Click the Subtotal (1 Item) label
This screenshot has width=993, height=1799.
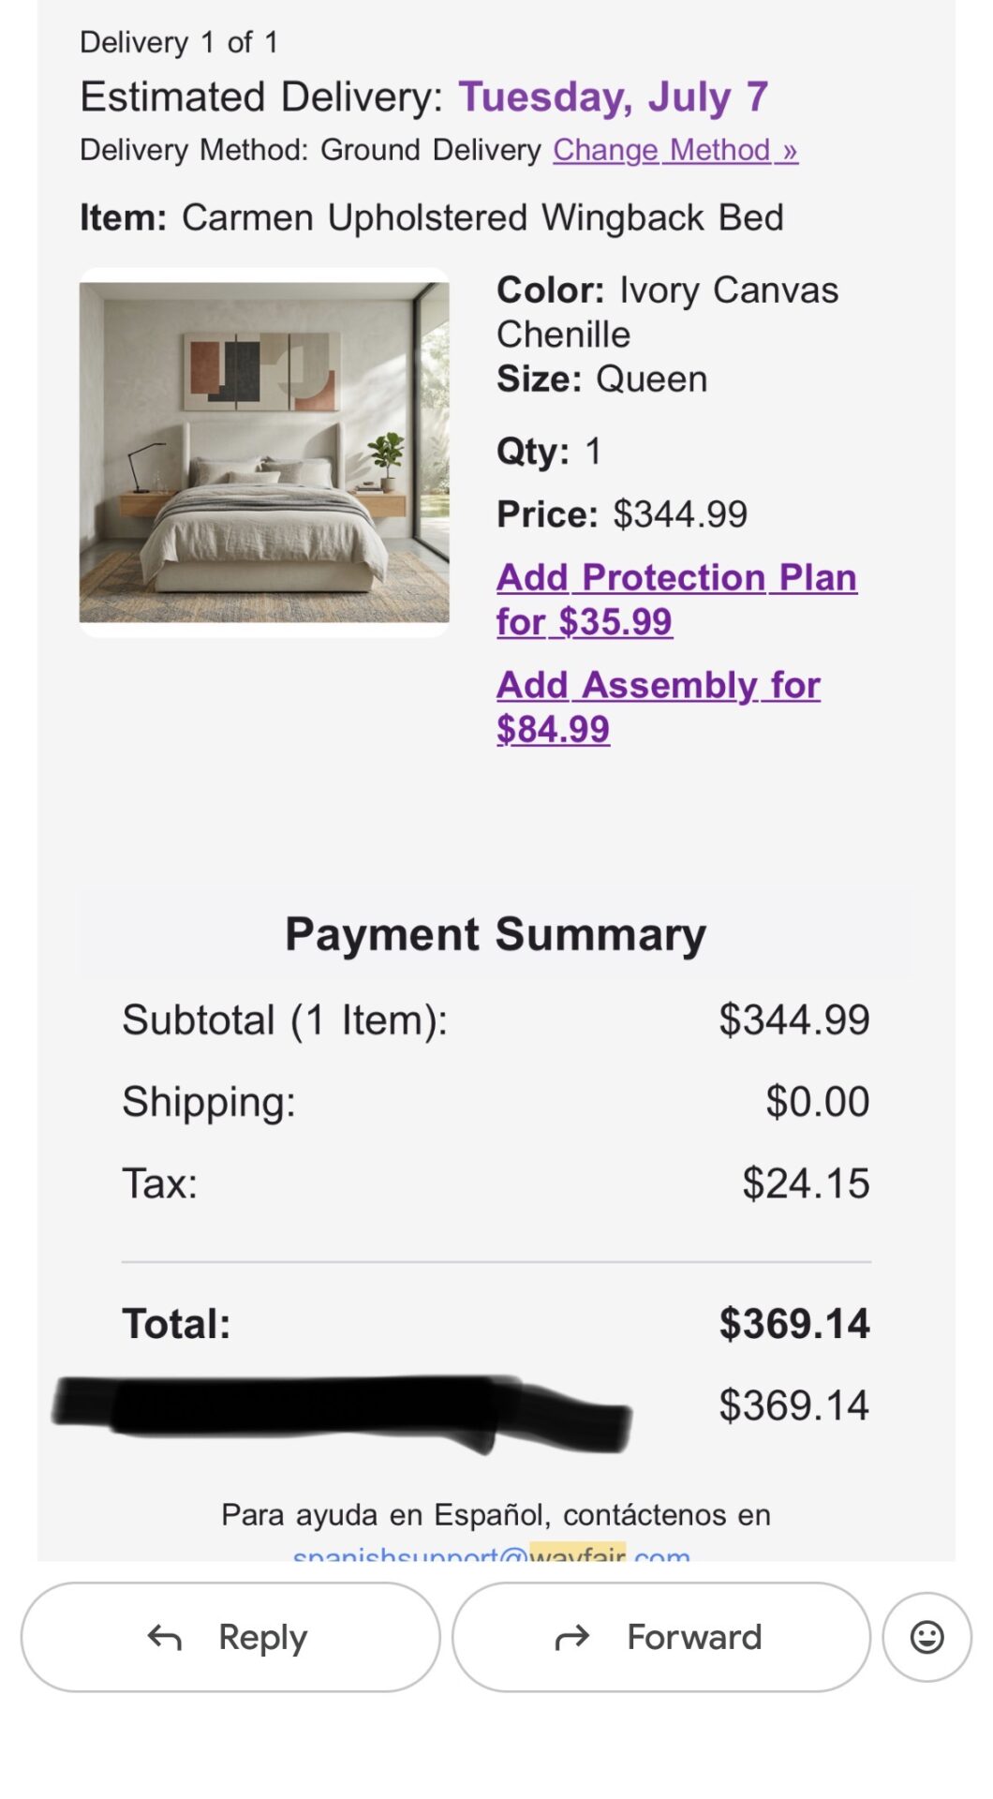pyautogui.click(x=285, y=1020)
